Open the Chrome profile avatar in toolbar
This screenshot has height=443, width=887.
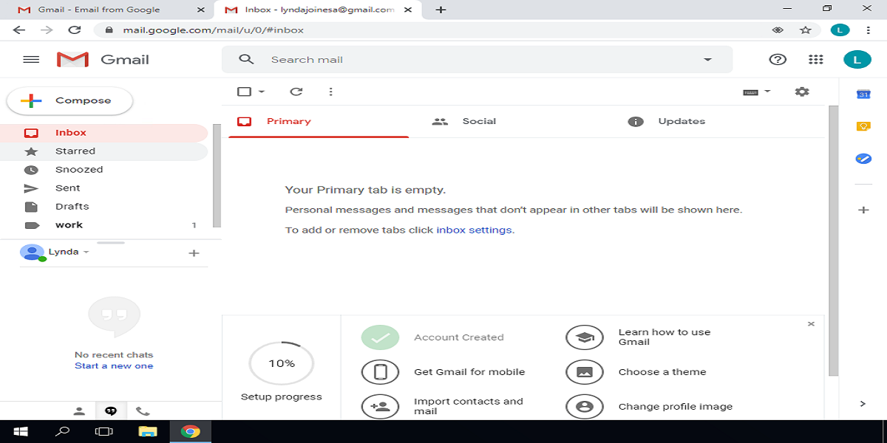[x=840, y=30]
